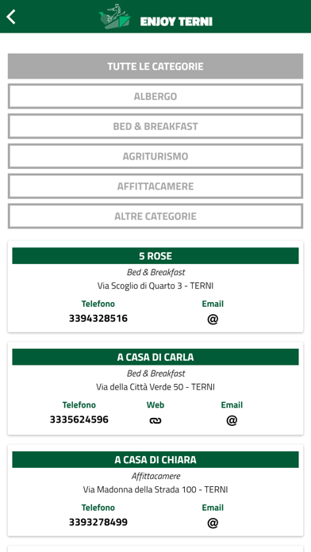Open the A Casa di Carla web link icon
311x552 pixels.
point(155,420)
